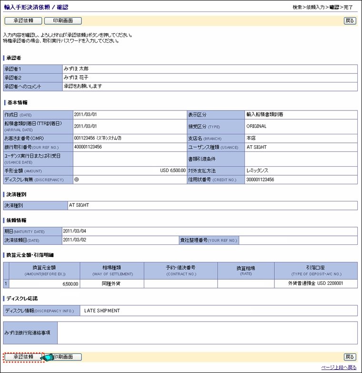Click the 換算相場 column header
This screenshot has width=362, height=373.
click(246, 271)
